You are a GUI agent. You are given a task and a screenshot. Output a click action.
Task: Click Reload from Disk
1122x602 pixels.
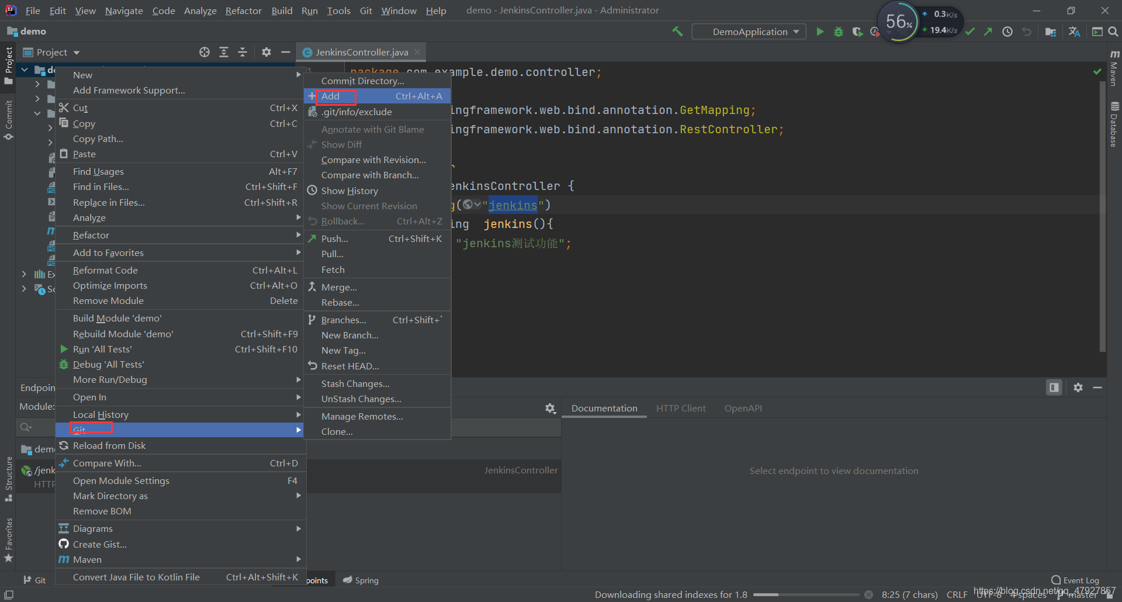pyautogui.click(x=181, y=445)
